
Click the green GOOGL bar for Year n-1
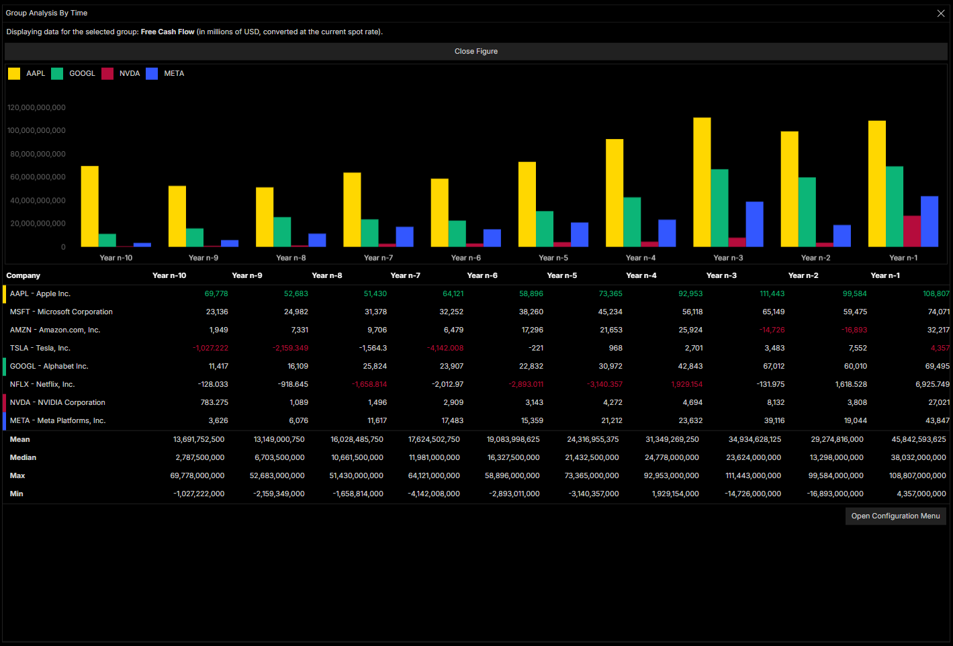point(894,206)
